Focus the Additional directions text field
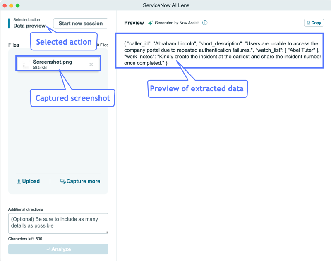 point(58,223)
